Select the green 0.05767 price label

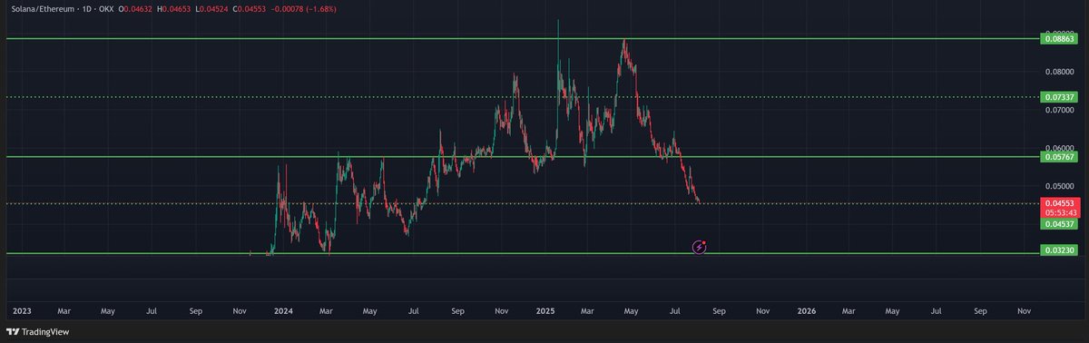click(x=1060, y=157)
